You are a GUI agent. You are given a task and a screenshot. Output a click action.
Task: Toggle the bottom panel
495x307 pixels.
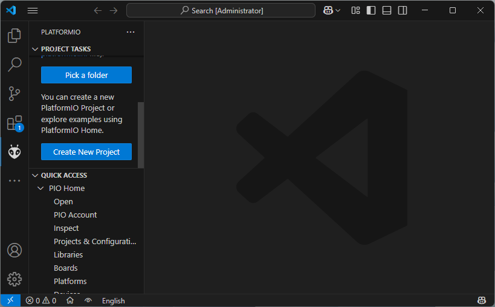click(x=387, y=10)
